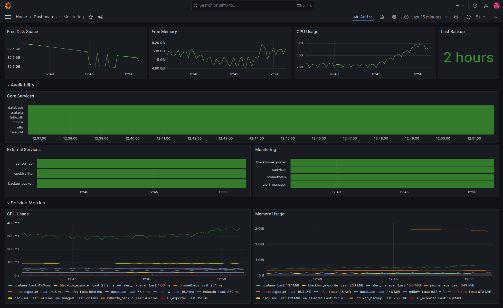Hide the prometheus series in Memory Usage legend
The width and height of the screenshot is (503, 308).
pyautogui.click(x=440, y=285)
